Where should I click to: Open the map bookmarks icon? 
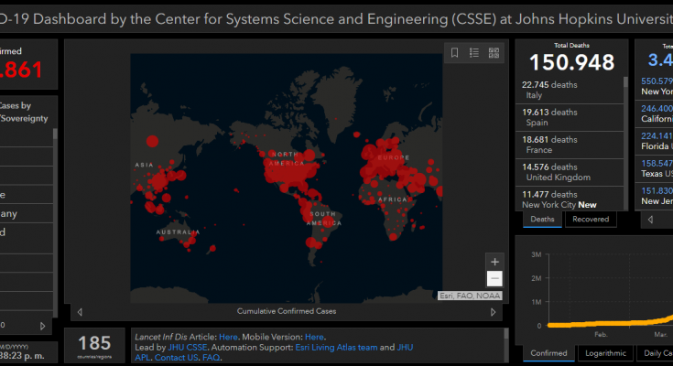click(x=454, y=53)
